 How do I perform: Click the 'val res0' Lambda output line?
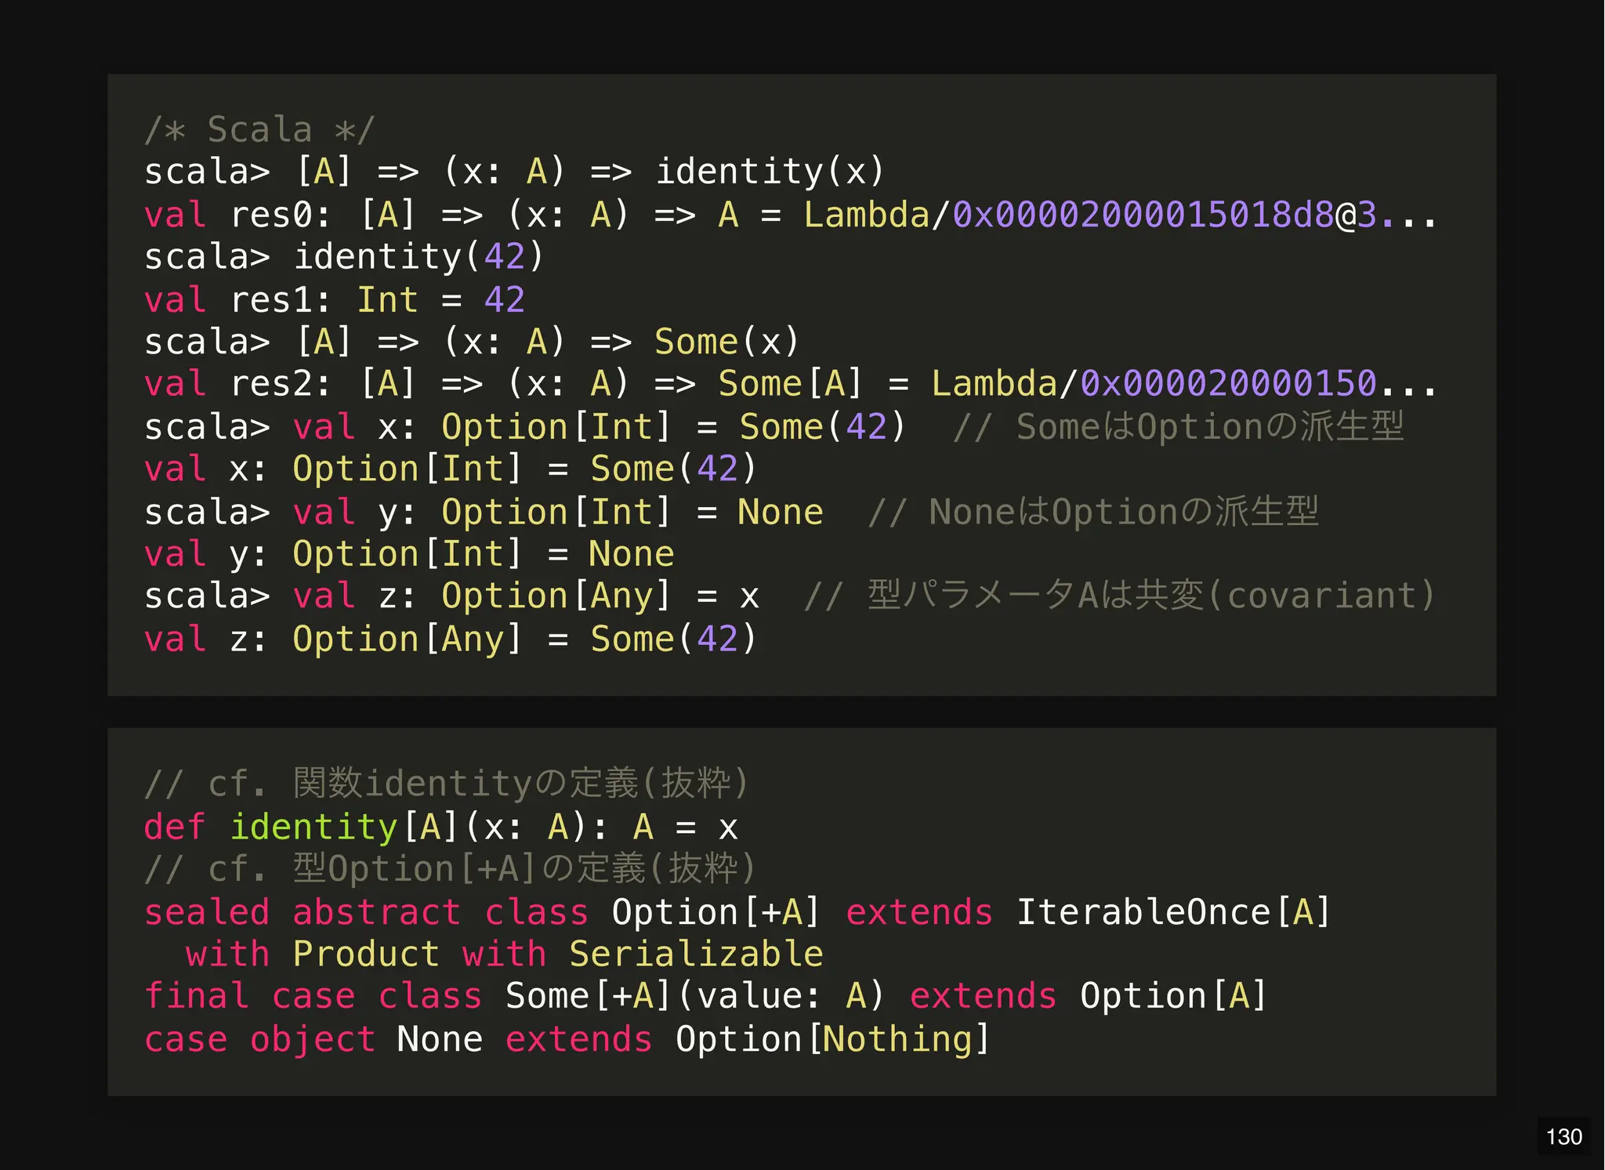(790, 215)
